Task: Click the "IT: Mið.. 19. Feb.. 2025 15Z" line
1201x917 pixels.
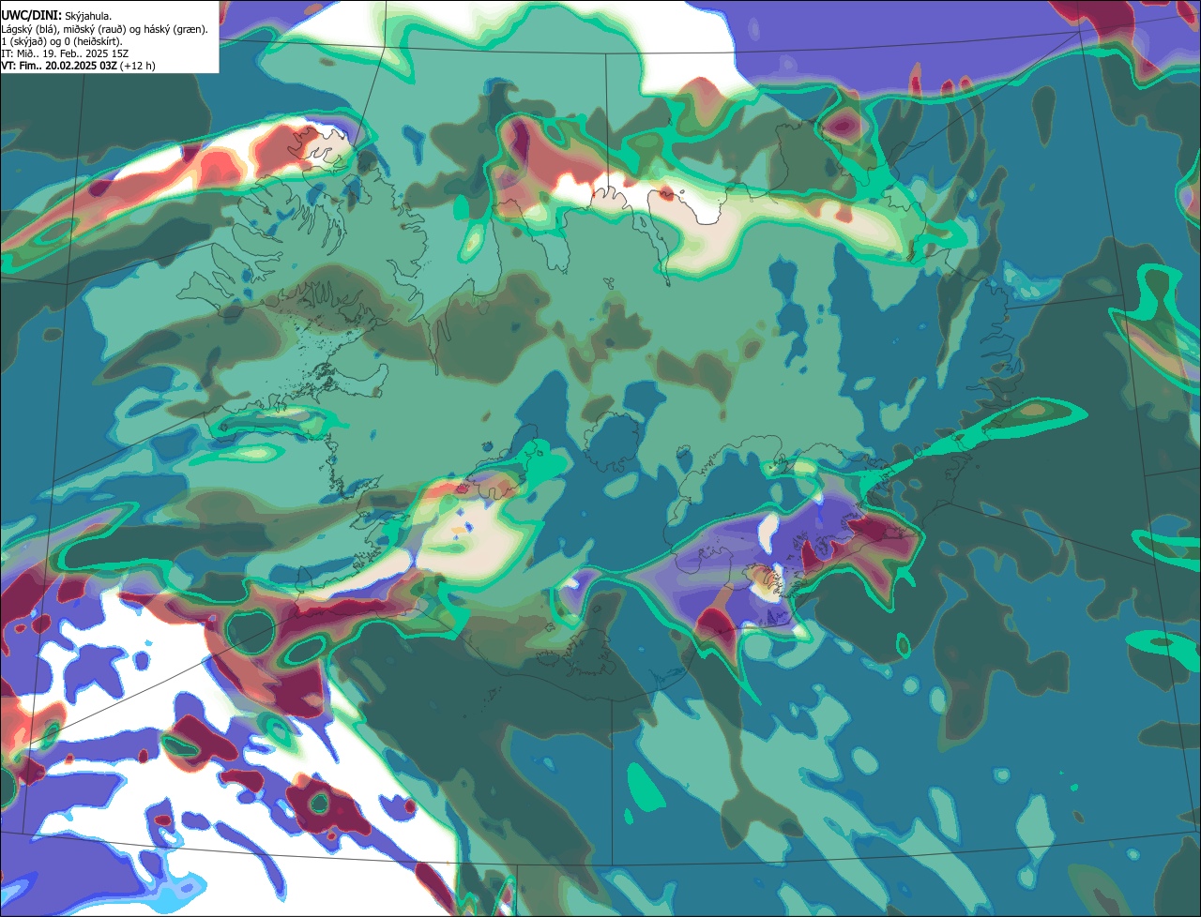Action: coord(65,53)
